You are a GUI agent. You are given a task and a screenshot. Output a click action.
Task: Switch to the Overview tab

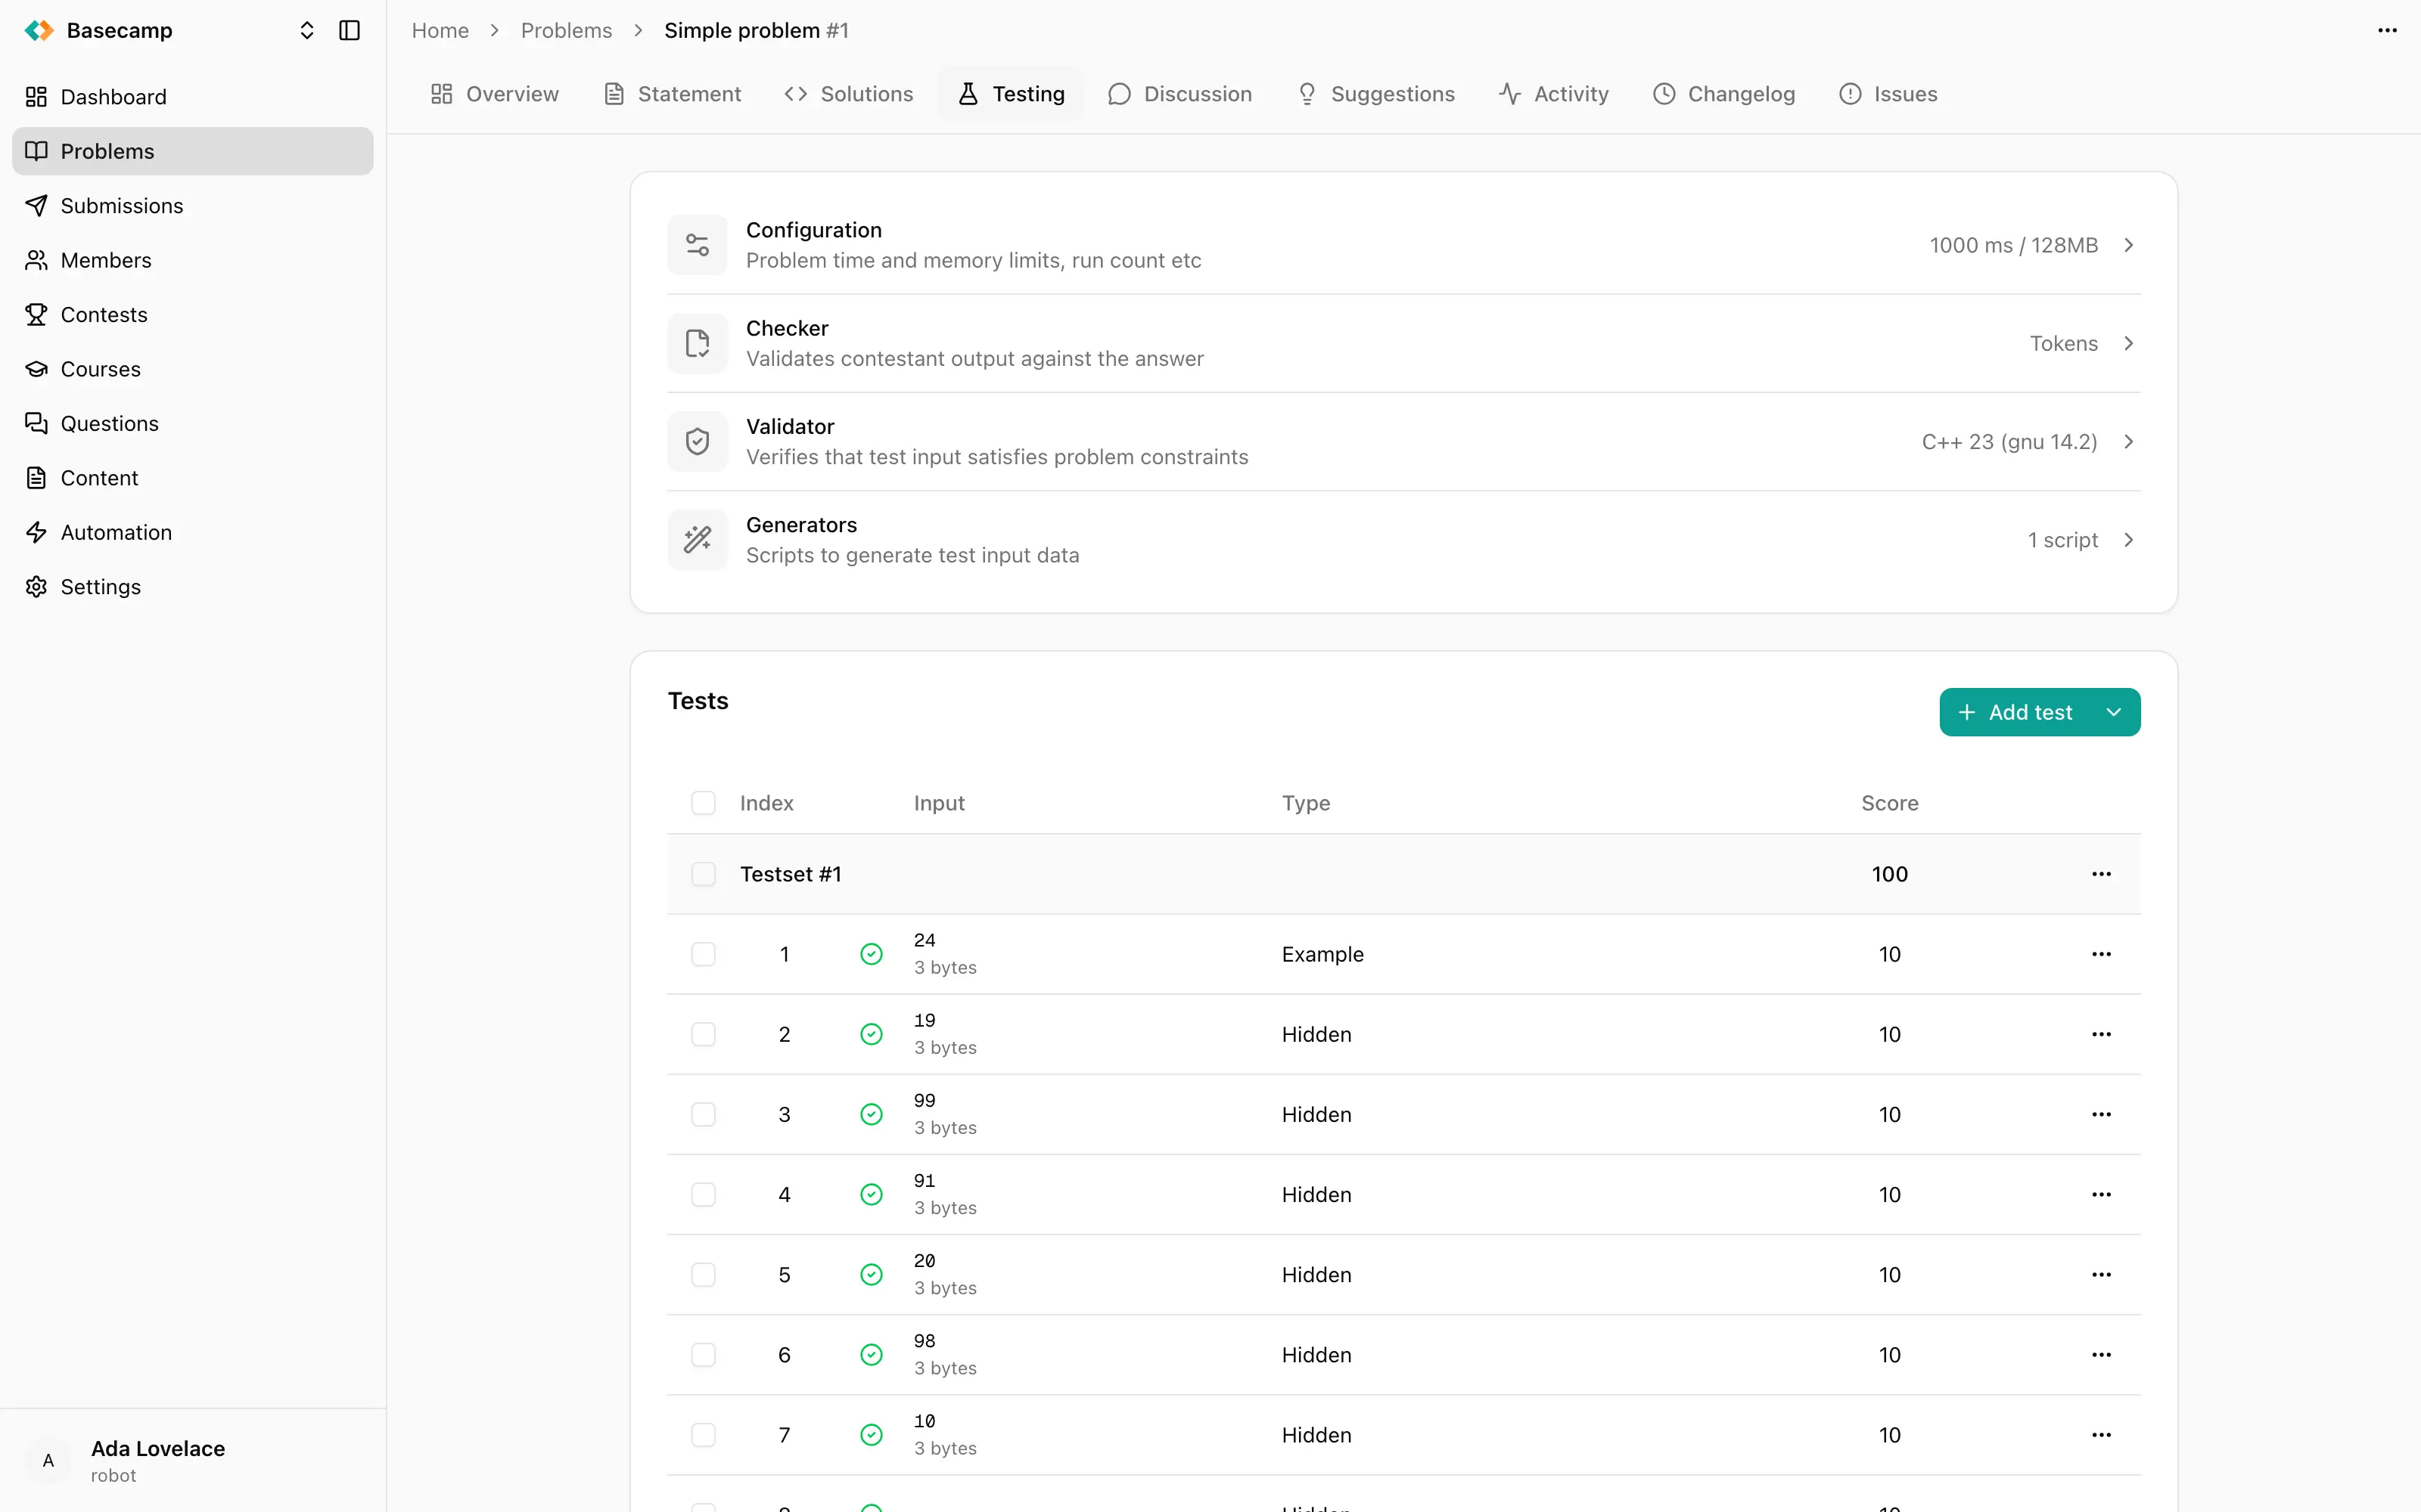pyautogui.click(x=494, y=94)
